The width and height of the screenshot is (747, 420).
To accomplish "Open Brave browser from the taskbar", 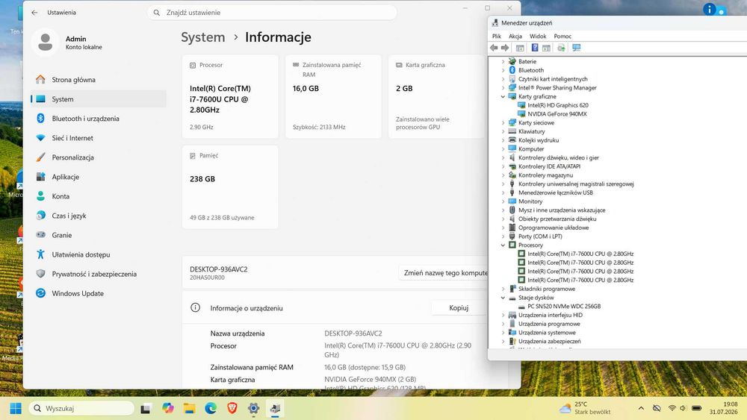I will [232, 408].
